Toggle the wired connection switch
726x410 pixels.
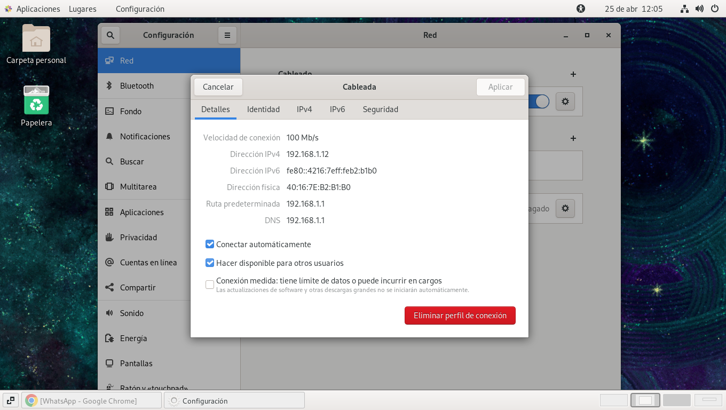[538, 101]
